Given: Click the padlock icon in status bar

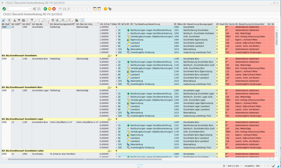Looking at the screenshot, I should point(274,166).
